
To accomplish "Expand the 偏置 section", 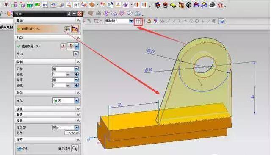I will coord(78,115).
